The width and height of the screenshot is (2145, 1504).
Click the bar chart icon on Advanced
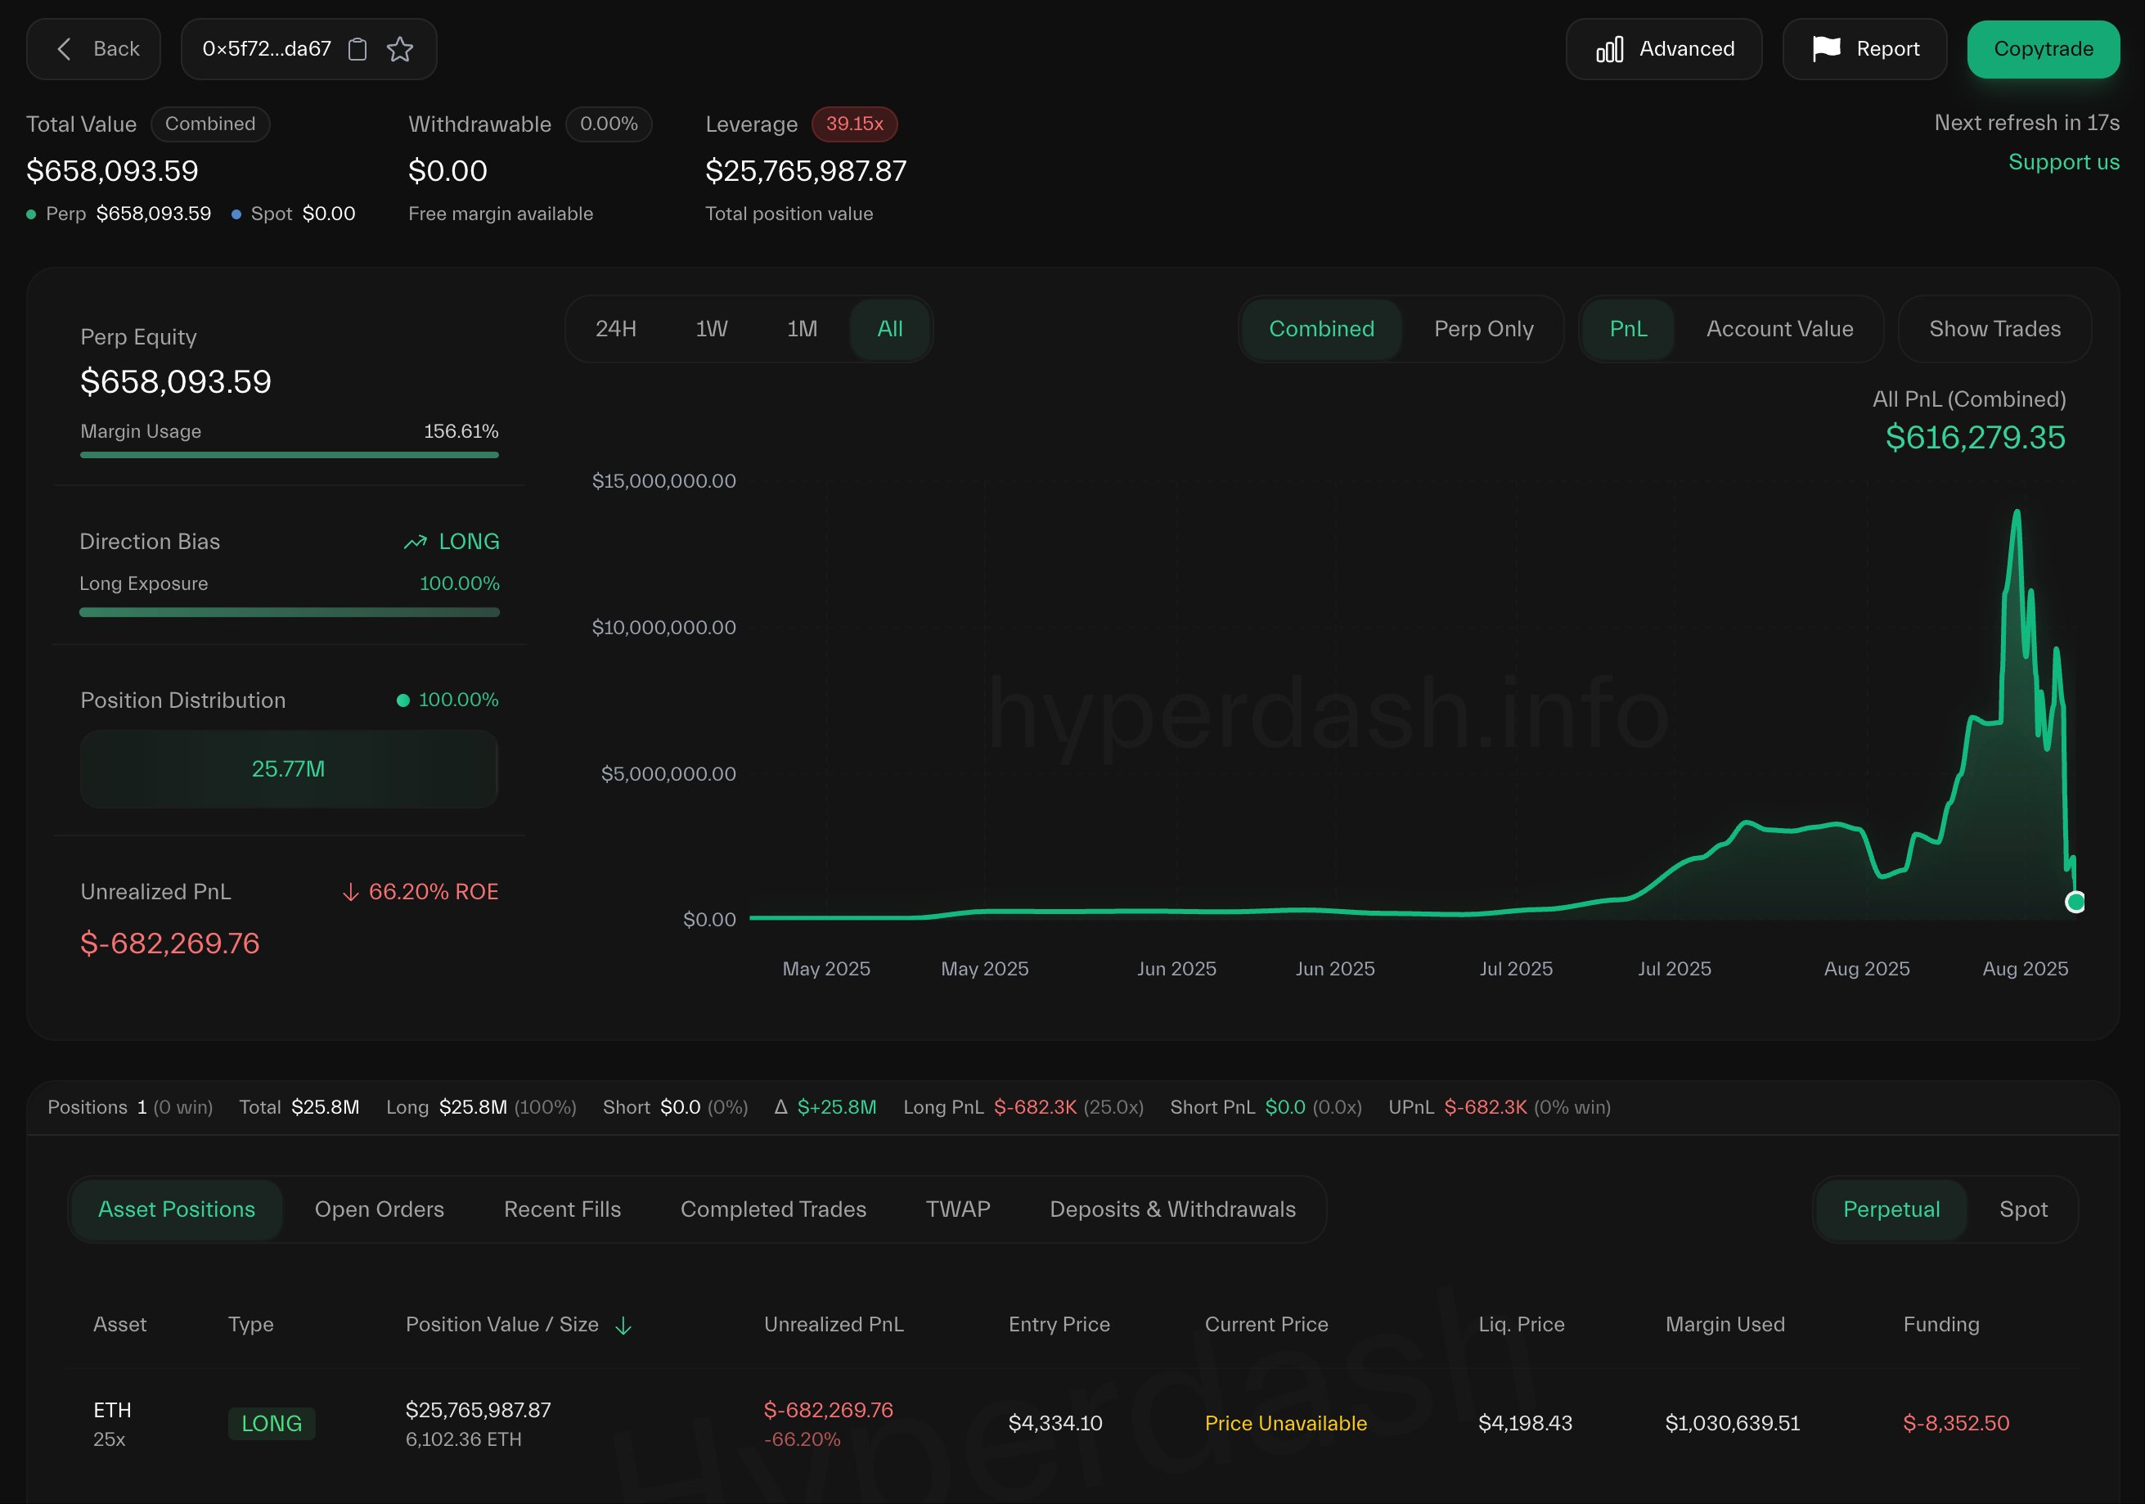coord(1610,48)
